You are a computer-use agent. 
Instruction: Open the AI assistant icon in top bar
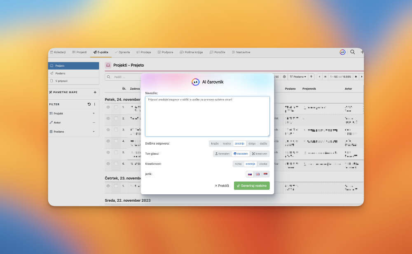click(x=342, y=52)
